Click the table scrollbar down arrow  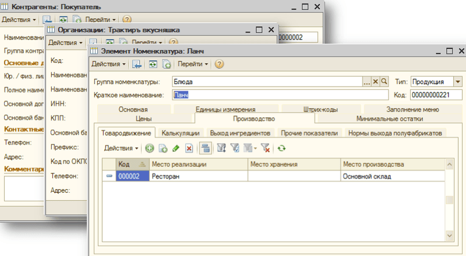(x=449, y=236)
